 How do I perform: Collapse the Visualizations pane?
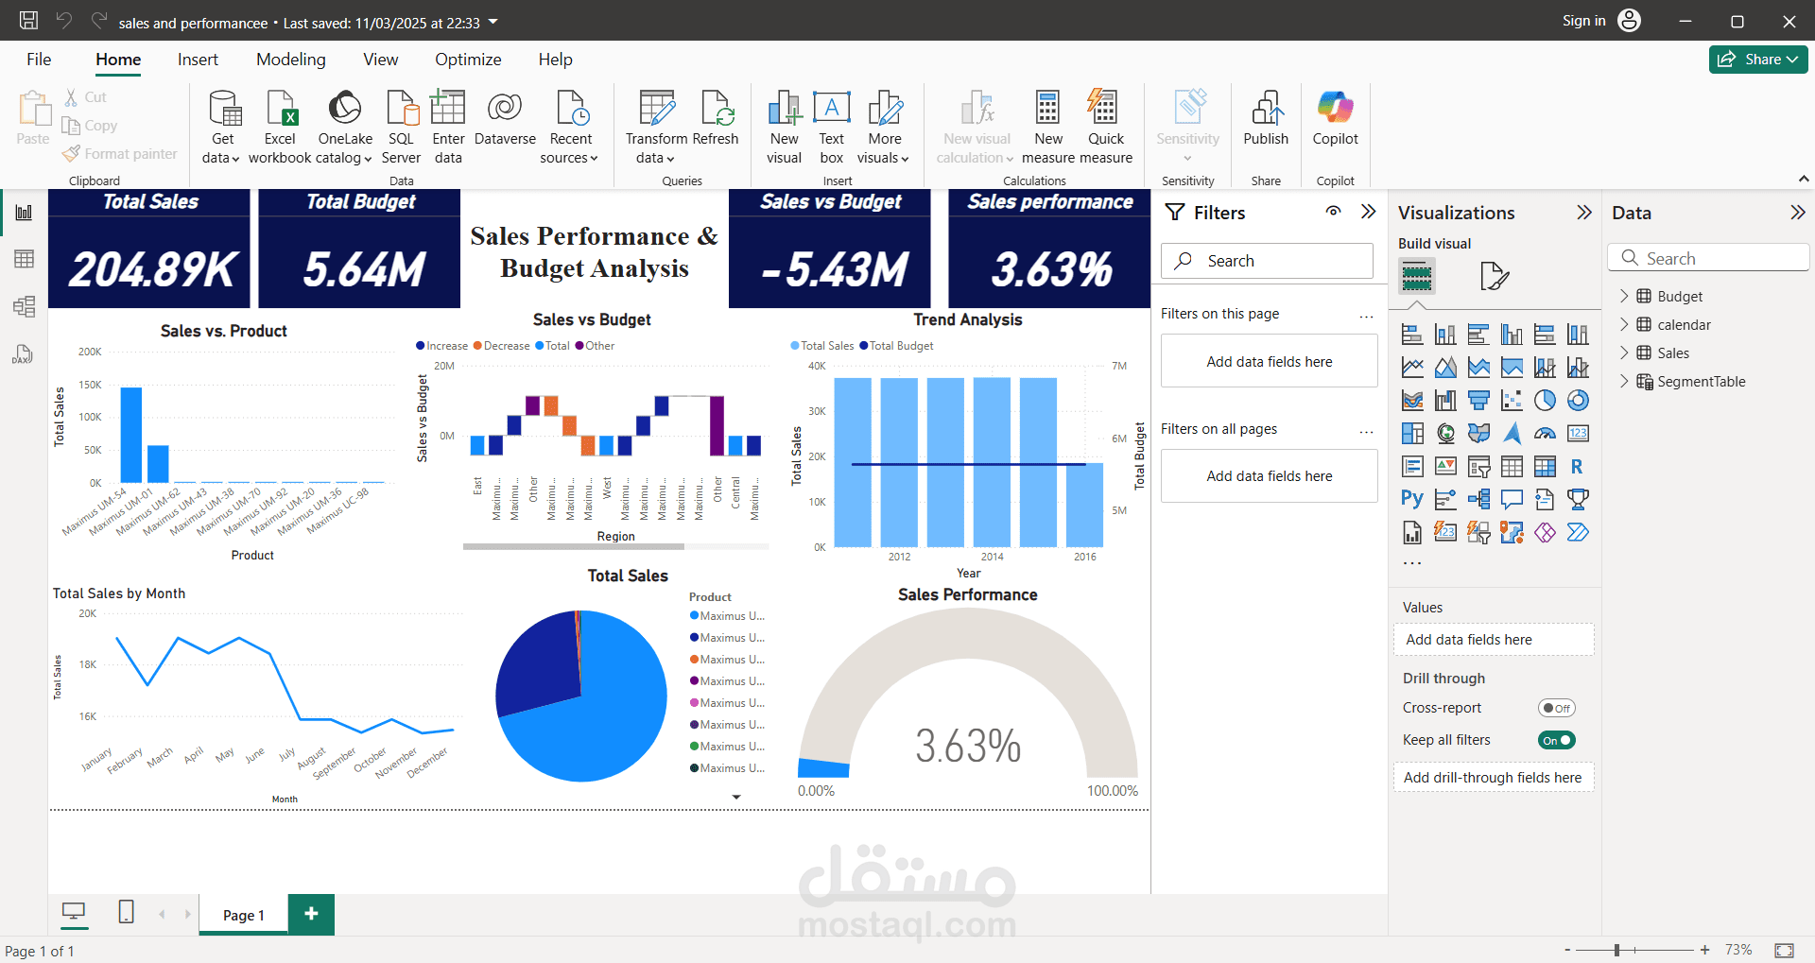[1584, 213]
